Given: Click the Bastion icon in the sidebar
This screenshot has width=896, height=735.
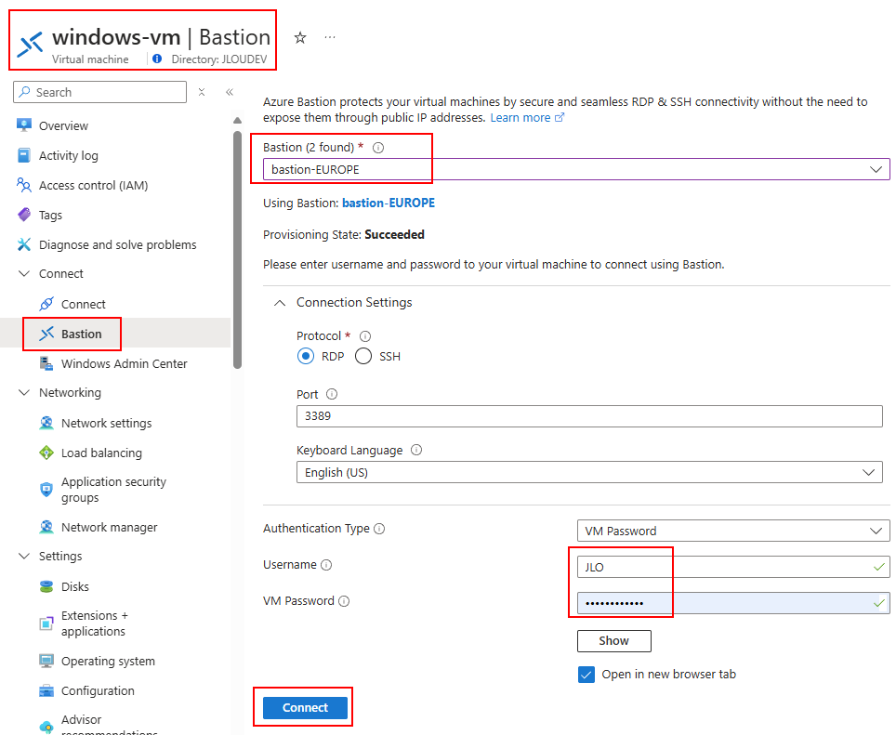Looking at the screenshot, I should pos(46,334).
